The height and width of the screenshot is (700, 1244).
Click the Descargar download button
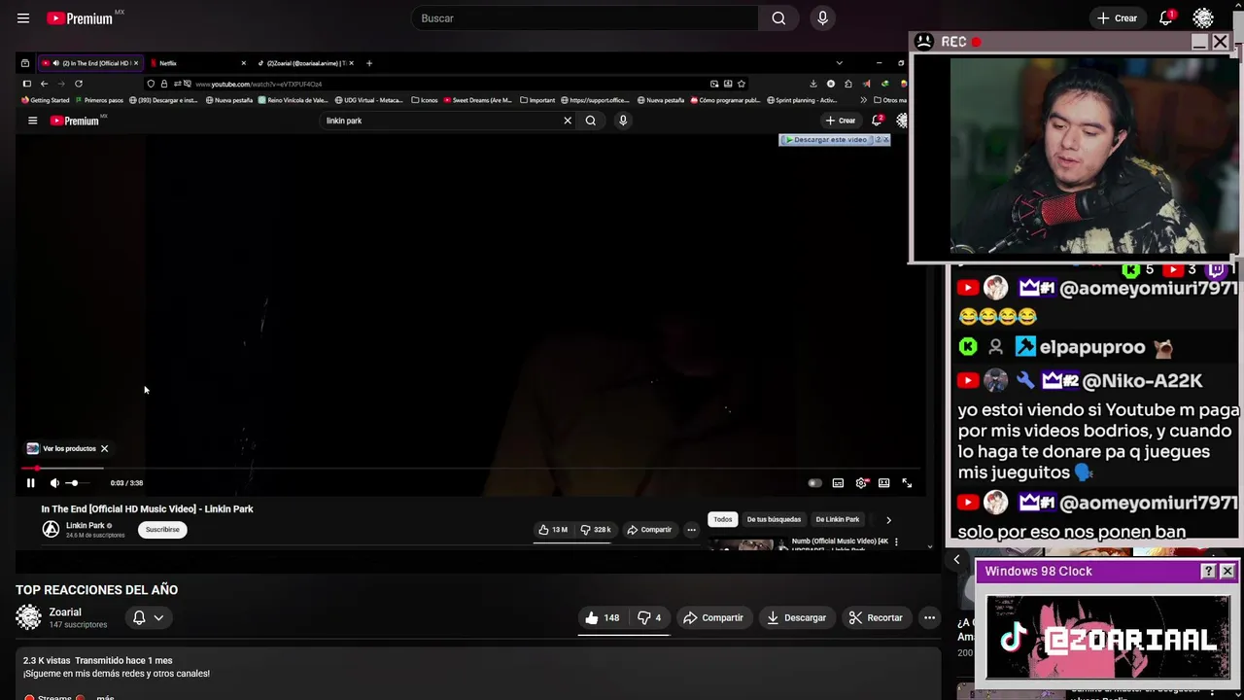(x=796, y=617)
